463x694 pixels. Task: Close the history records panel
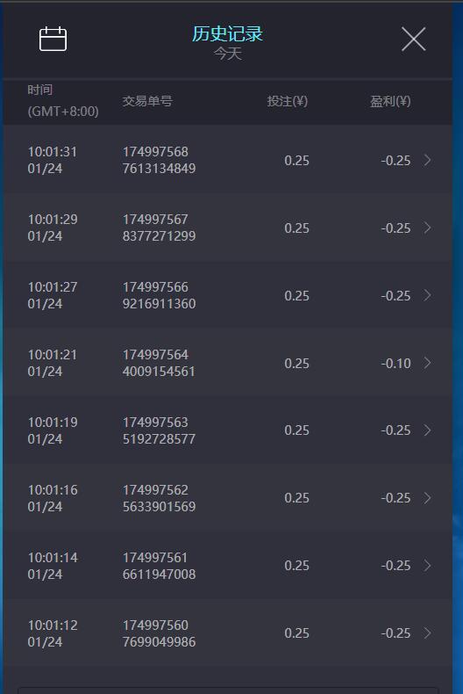414,39
